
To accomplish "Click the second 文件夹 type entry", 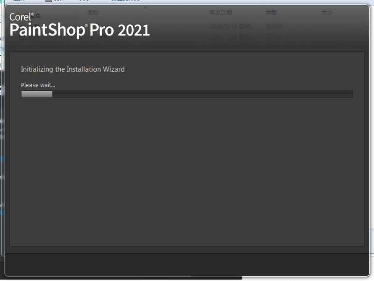I will (x=274, y=36).
